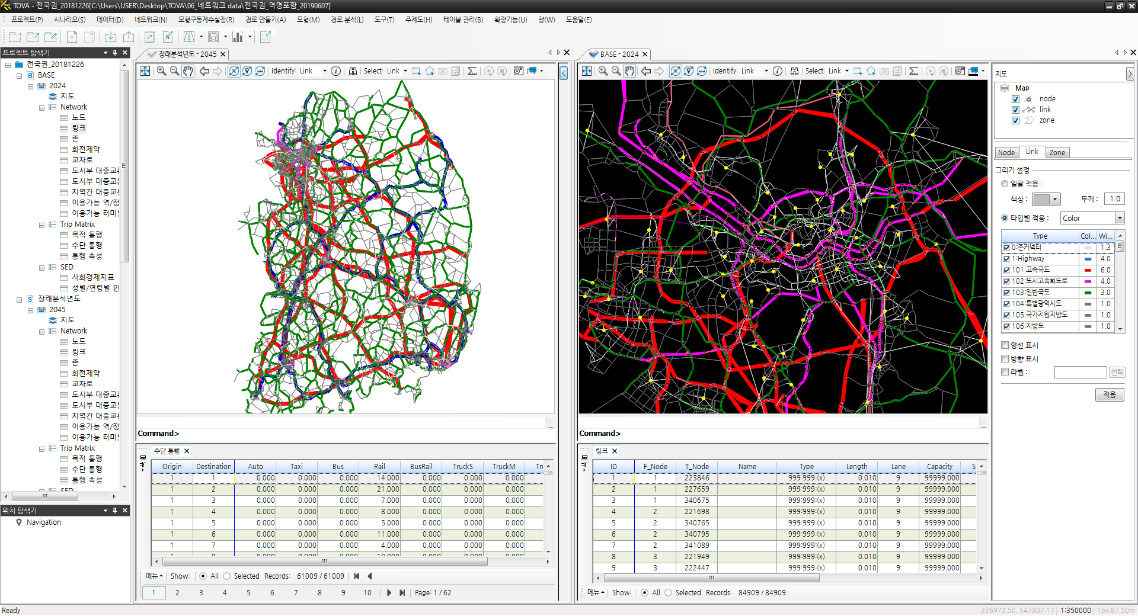The image size is (1138, 616).
Task: Click rectangle select icon in right map toolbar
Action: click(858, 71)
